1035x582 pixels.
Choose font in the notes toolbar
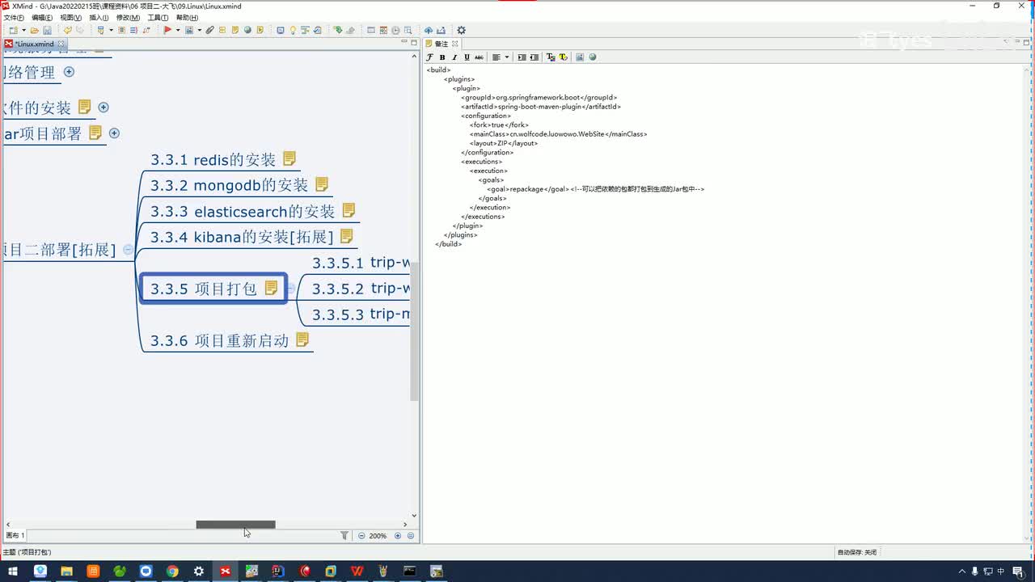coord(430,57)
